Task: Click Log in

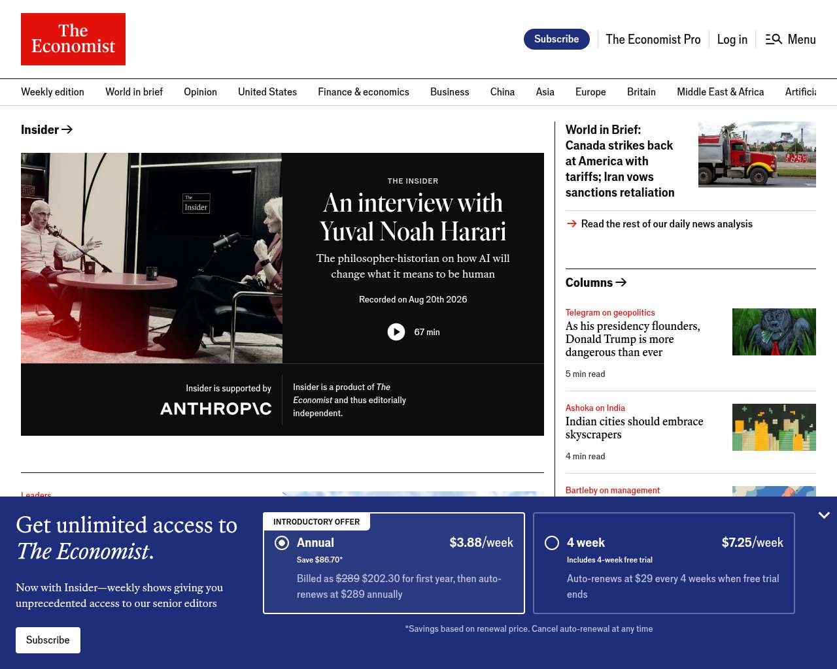Action: (x=732, y=39)
